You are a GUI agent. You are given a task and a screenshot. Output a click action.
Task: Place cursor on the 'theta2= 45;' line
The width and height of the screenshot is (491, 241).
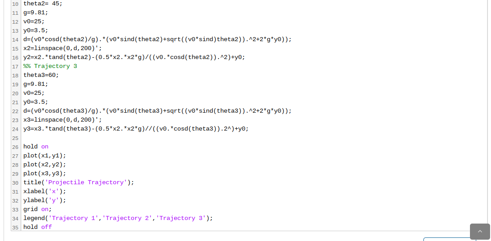(x=43, y=4)
